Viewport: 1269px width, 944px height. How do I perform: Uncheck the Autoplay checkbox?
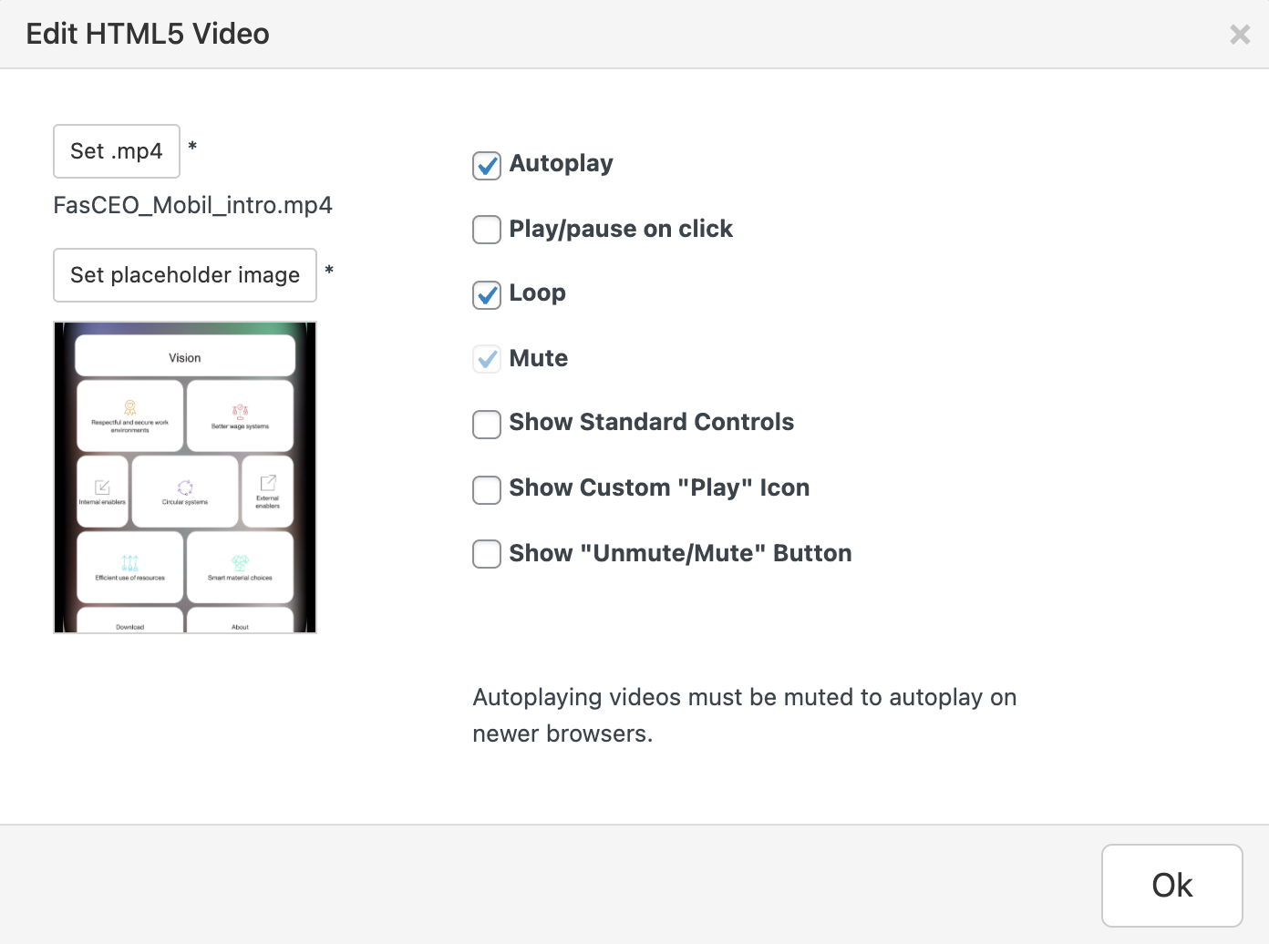pyautogui.click(x=487, y=165)
